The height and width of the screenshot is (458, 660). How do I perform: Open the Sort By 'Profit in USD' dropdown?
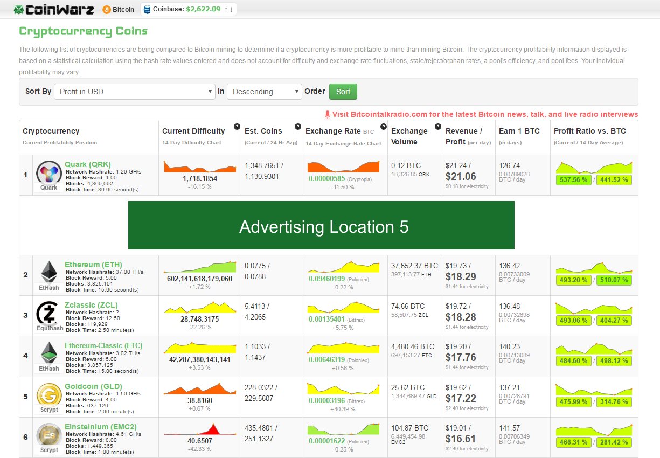pos(135,92)
